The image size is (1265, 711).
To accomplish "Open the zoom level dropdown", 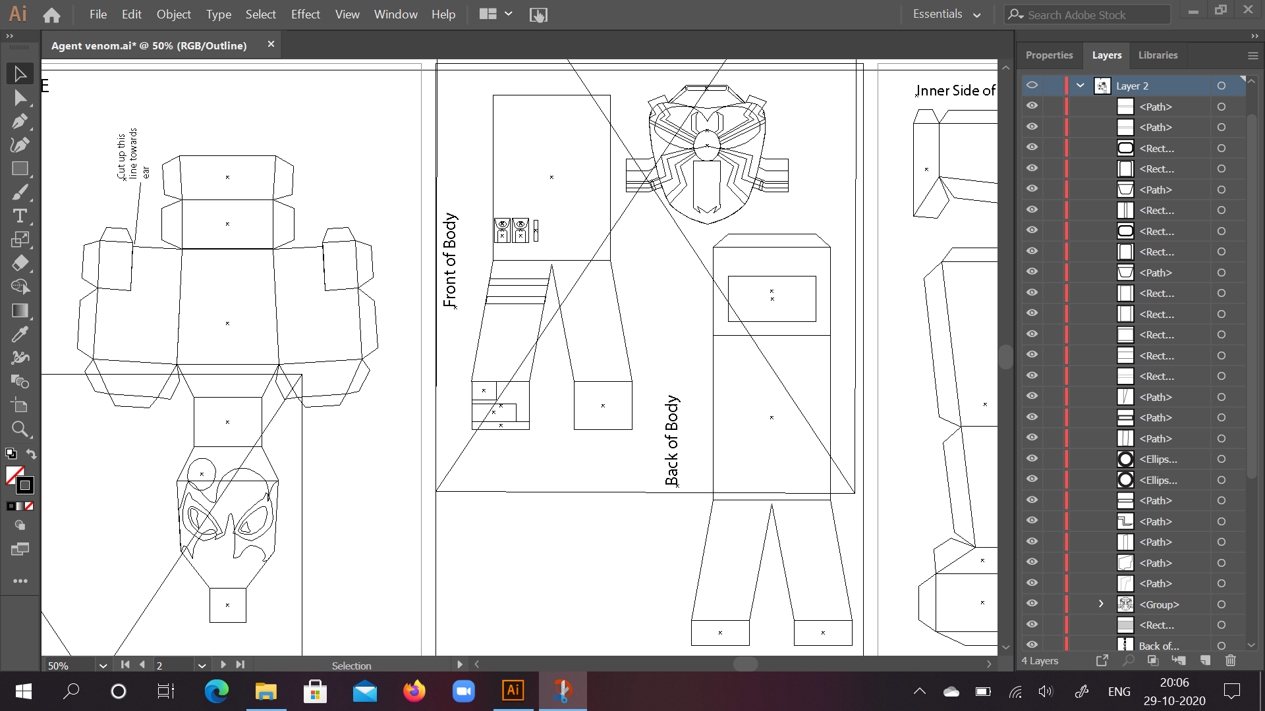I will [x=103, y=666].
